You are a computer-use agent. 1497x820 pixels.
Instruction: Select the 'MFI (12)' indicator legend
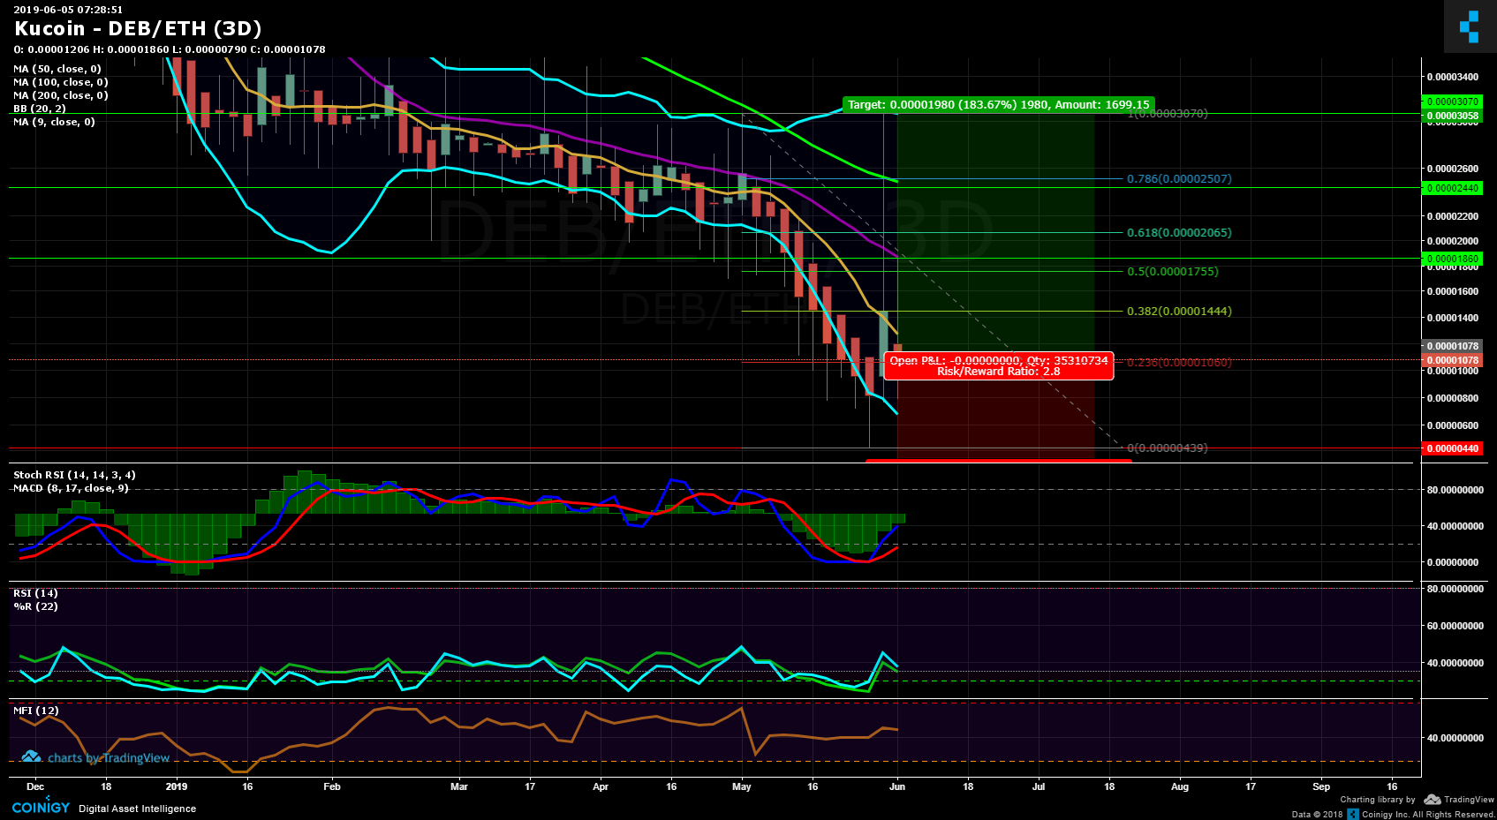coord(36,711)
